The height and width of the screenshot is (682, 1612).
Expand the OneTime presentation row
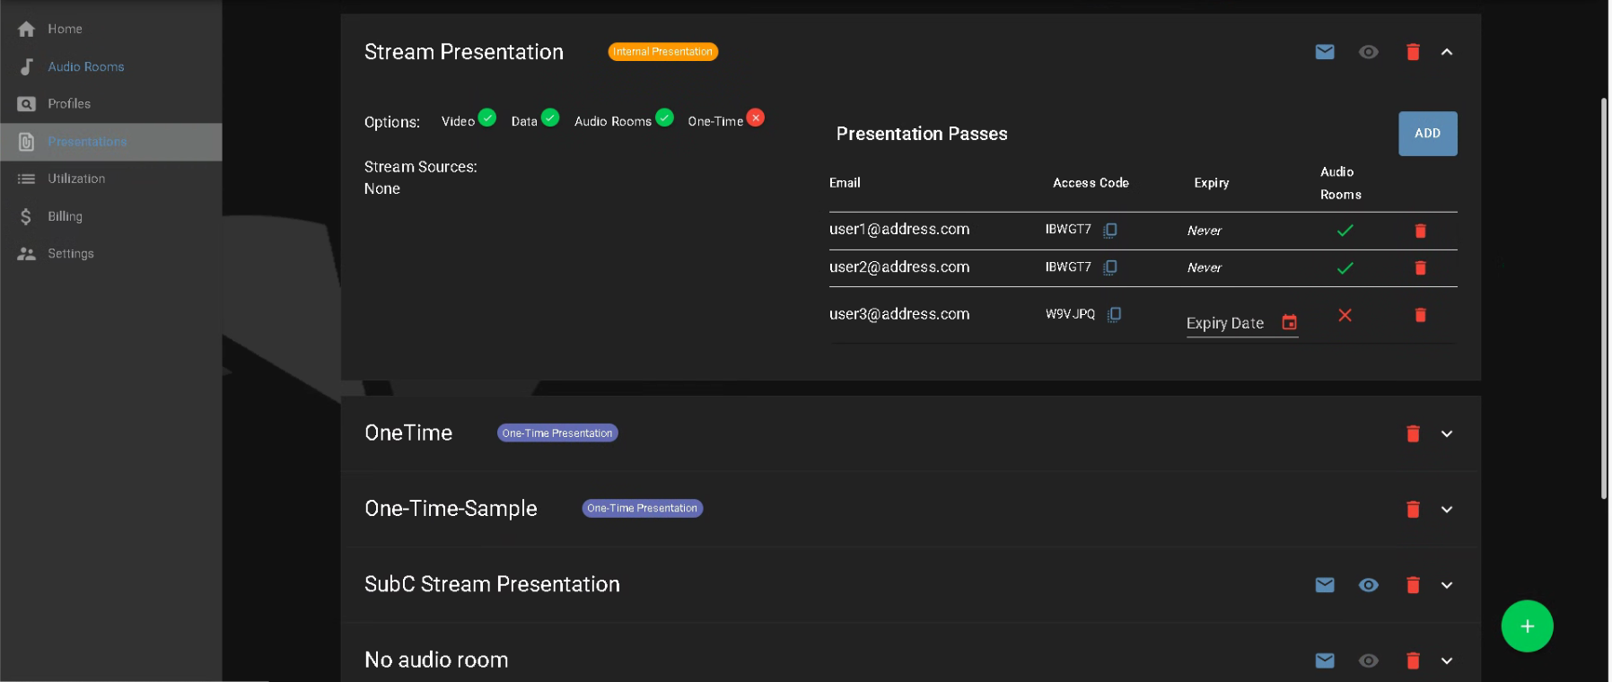(x=1446, y=433)
